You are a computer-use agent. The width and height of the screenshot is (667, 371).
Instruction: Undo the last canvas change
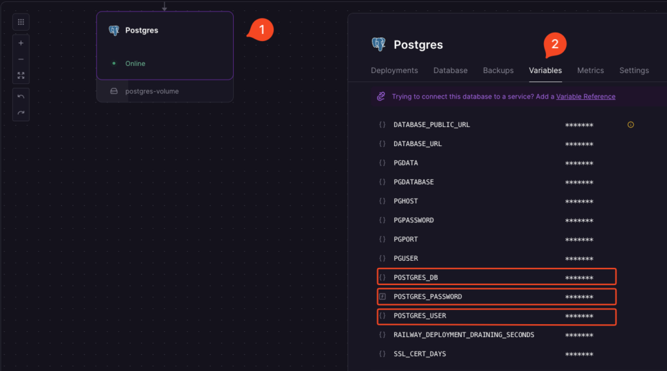tap(21, 96)
